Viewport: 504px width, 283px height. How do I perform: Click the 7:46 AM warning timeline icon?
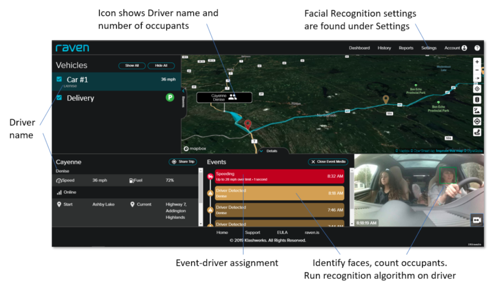coord(210,210)
